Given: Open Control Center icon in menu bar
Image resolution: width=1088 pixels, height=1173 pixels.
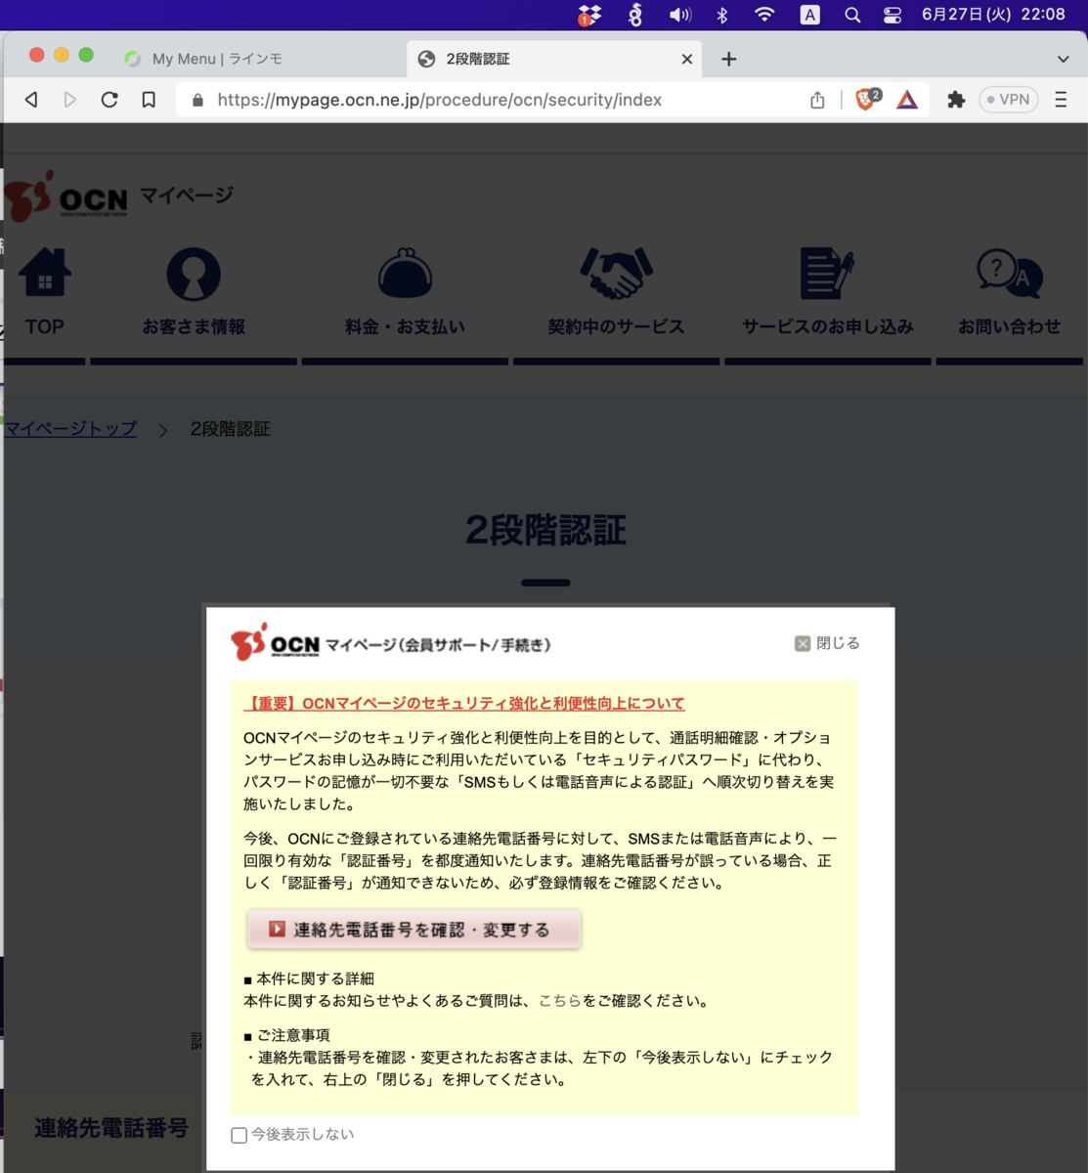Looking at the screenshot, I should [x=892, y=15].
